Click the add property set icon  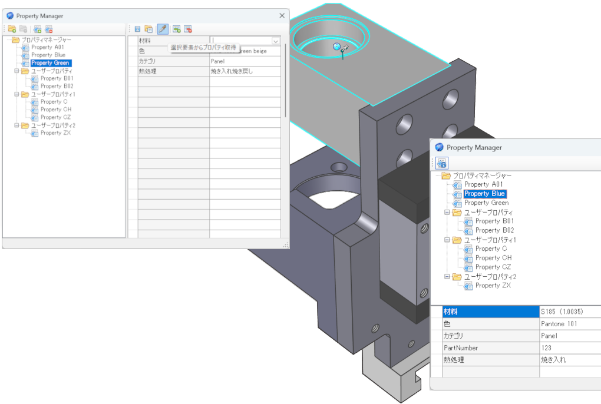click(x=37, y=29)
